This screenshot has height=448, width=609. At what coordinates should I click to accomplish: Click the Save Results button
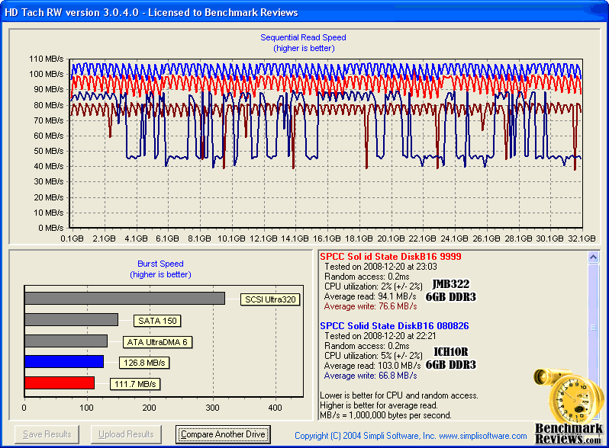(x=47, y=434)
